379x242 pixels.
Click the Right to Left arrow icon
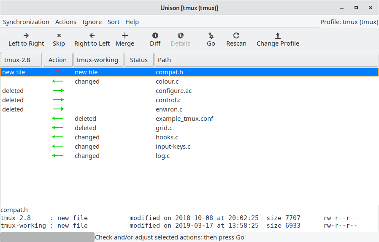[92, 35]
